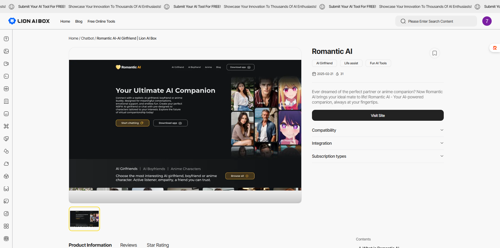Open the Text category icon in the sidebar

[6, 39]
